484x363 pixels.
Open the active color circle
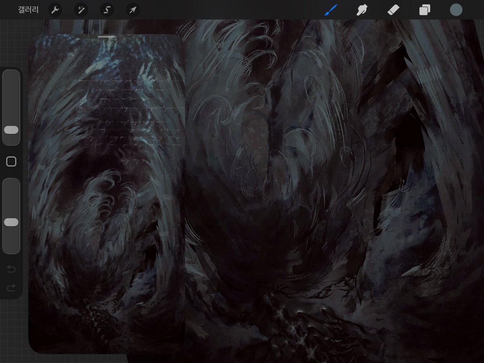tap(456, 10)
